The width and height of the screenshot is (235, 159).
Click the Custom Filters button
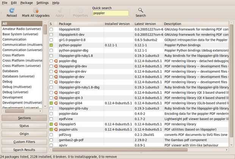24,142
